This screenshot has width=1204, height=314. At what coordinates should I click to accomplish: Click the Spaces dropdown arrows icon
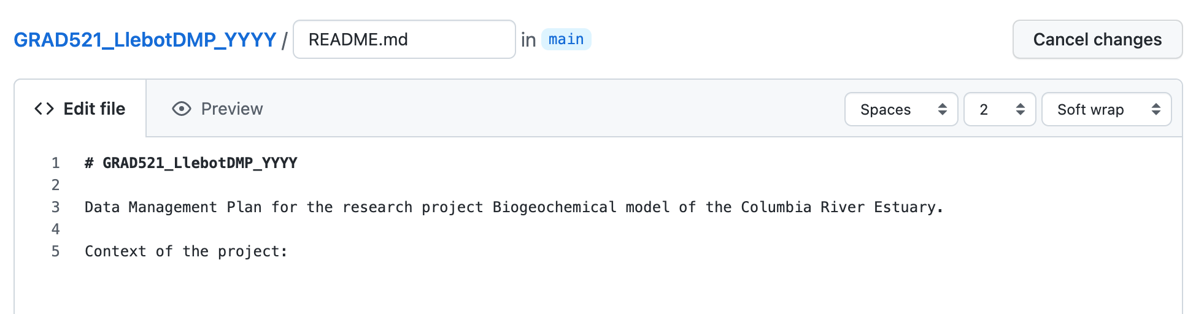(943, 109)
